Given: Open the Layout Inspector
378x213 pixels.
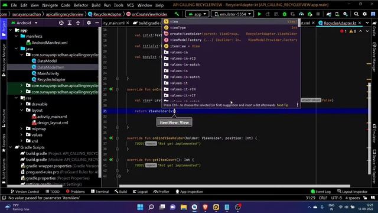Looking at the screenshot, I should click(352, 192).
